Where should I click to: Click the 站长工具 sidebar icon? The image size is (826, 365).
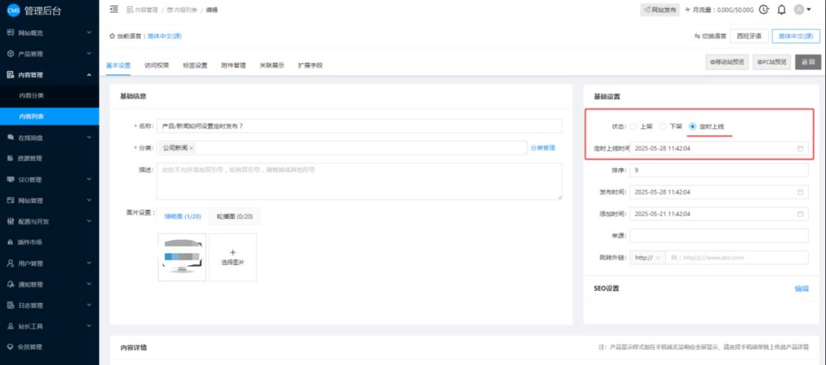[10, 326]
